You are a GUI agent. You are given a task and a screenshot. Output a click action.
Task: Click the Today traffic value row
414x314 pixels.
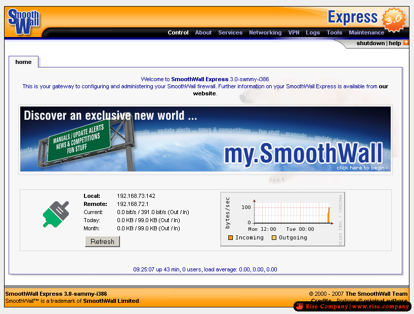[x=148, y=220]
